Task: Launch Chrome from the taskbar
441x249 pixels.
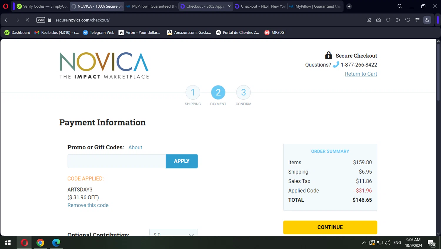Action: [x=40, y=243]
